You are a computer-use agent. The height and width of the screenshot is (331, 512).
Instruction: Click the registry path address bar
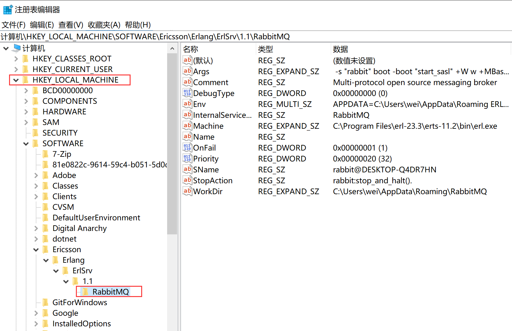[x=256, y=36]
